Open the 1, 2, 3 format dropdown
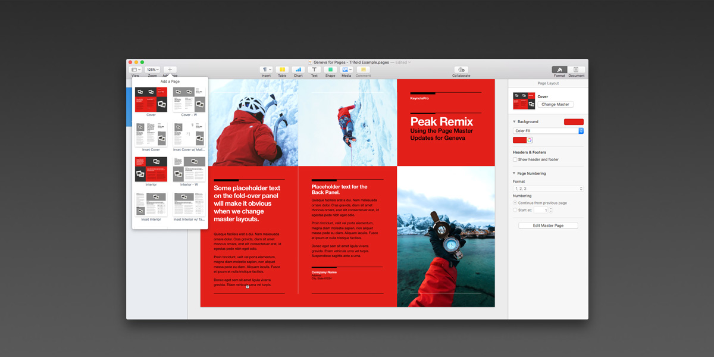 (x=548, y=189)
